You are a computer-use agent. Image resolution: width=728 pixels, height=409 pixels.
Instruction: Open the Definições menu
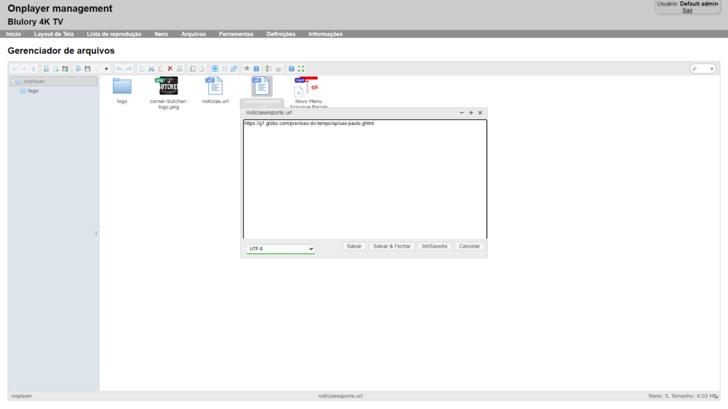click(281, 34)
